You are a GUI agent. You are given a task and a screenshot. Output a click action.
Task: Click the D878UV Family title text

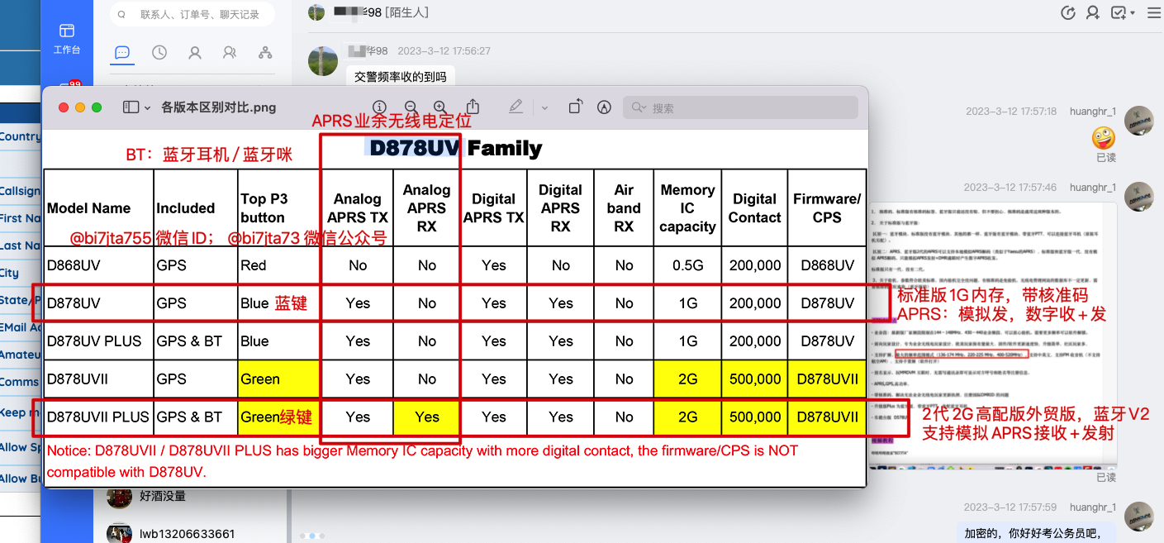(x=456, y=149)
